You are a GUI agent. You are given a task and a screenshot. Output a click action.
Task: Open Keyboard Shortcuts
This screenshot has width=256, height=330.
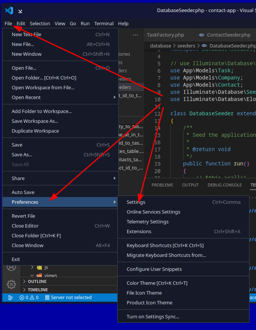(x=183, y=245)
